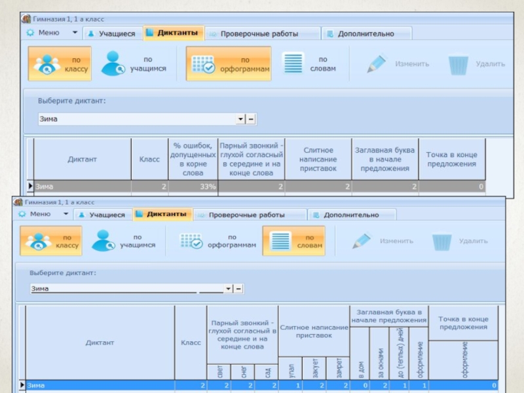Toggle 'по словам' view in upper window
The width and height of the screenshot is (524, 393).
point(309,64)
